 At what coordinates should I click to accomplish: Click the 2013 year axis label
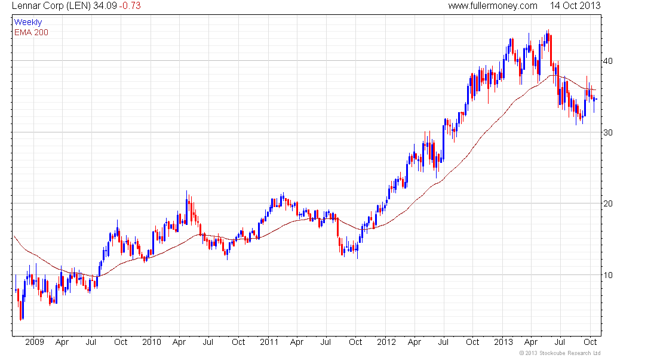(504, 342)
